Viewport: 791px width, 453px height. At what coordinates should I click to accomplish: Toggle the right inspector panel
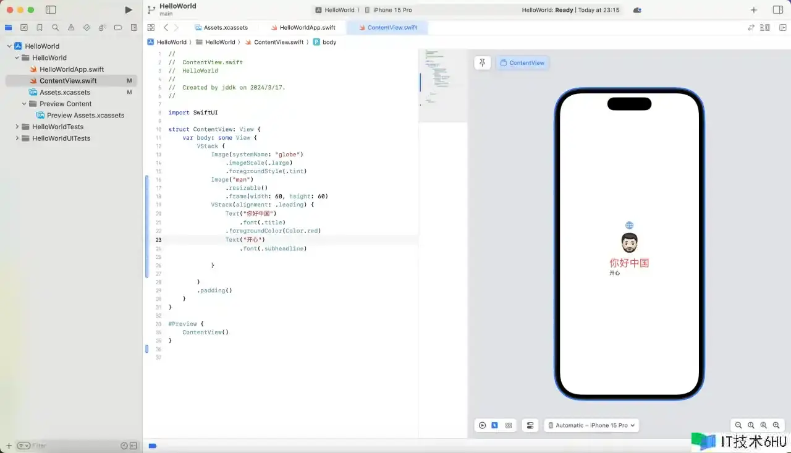[x=778, y=10]
